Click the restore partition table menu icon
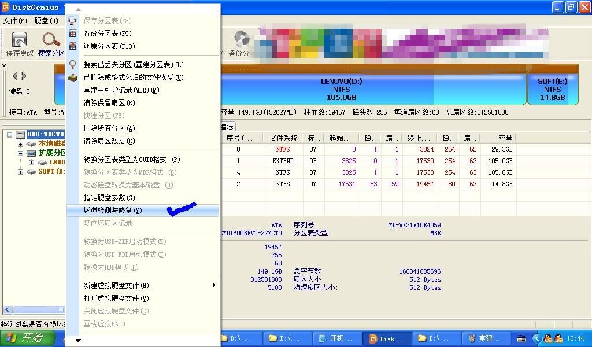Image resolution: width=592 pixels, height=347 pixels. [72, 46]
